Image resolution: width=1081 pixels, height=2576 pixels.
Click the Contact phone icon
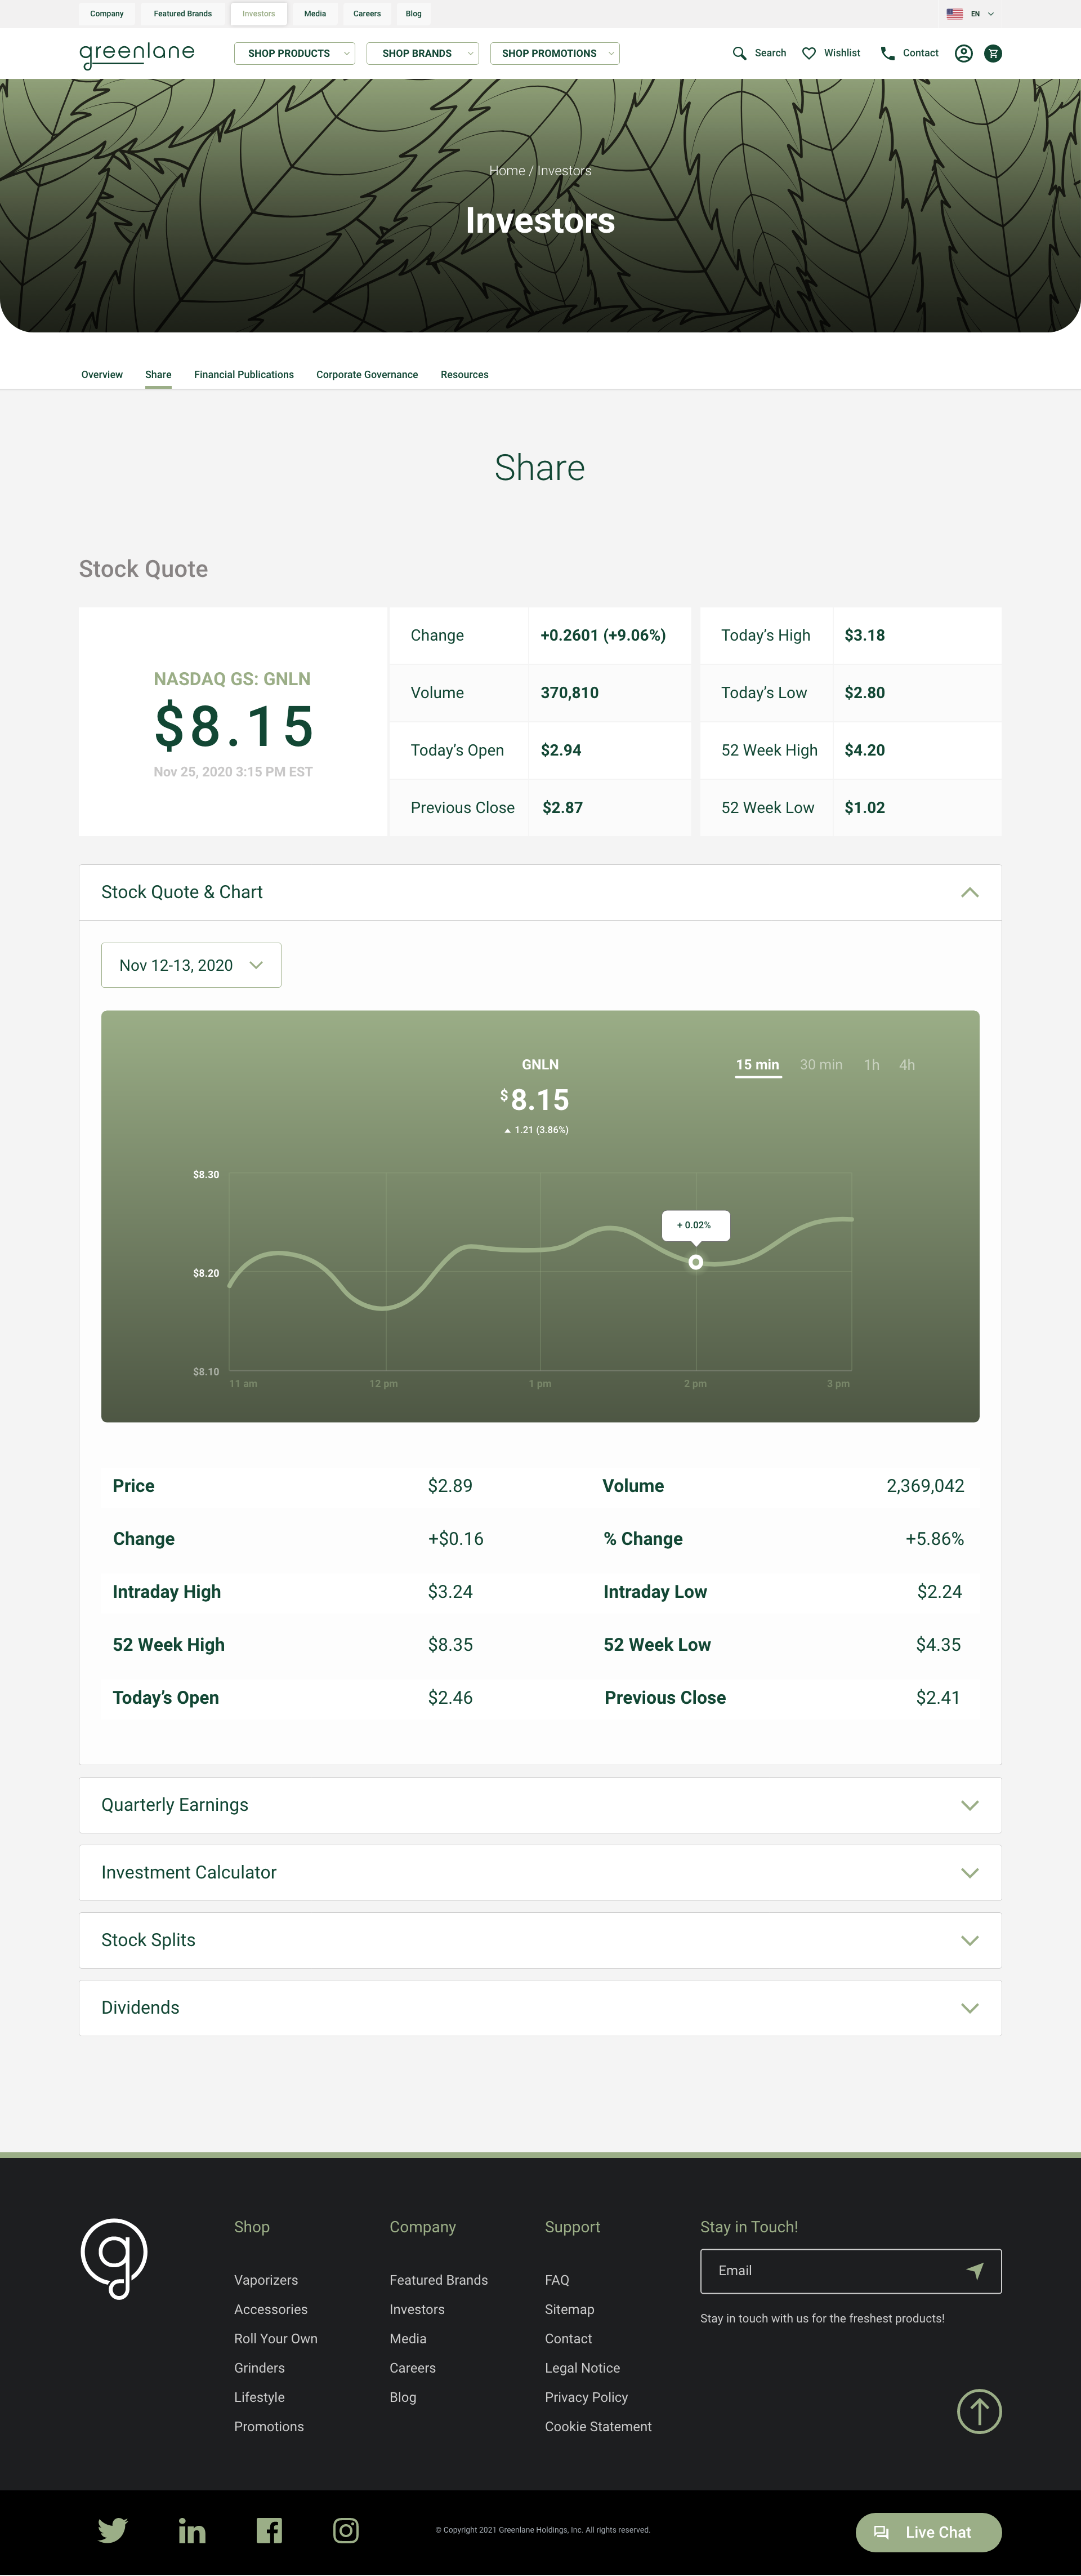pyautogui.click(x=887, y=53)
